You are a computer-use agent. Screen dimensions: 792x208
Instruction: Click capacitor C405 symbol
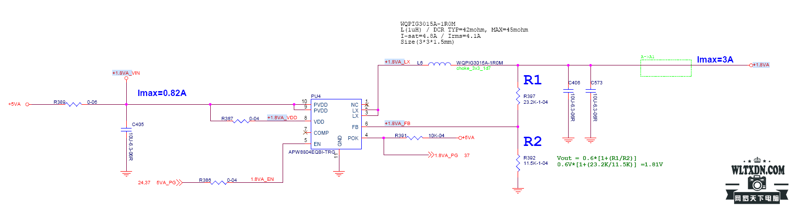[126, 129]
